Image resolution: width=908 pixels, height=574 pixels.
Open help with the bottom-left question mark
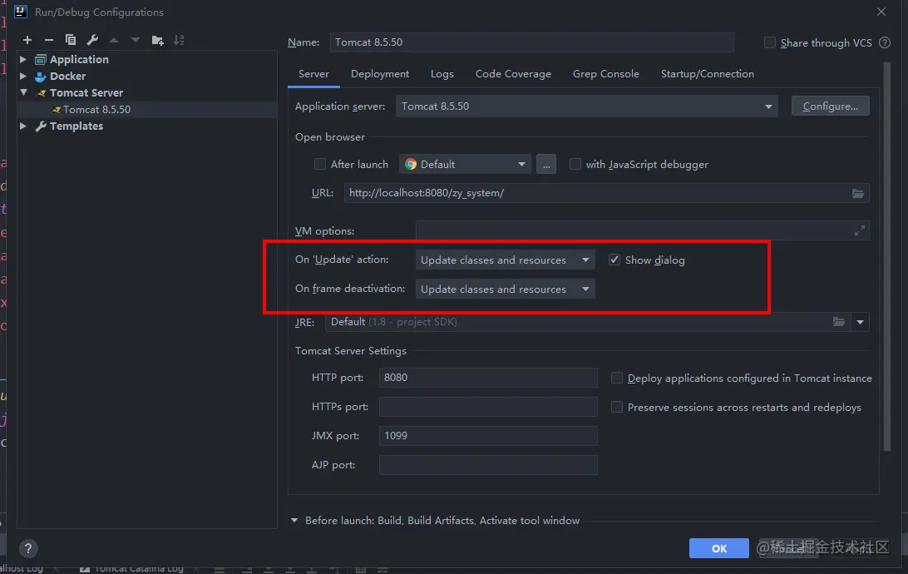click(x=27, y=548)
